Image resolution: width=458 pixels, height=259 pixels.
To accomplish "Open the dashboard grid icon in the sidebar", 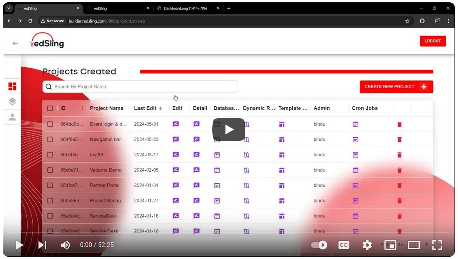I will [x=12, y=86].
